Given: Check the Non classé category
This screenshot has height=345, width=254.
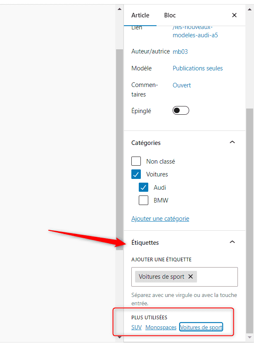Looking at the screenshot, I should (x=136, y=161).
